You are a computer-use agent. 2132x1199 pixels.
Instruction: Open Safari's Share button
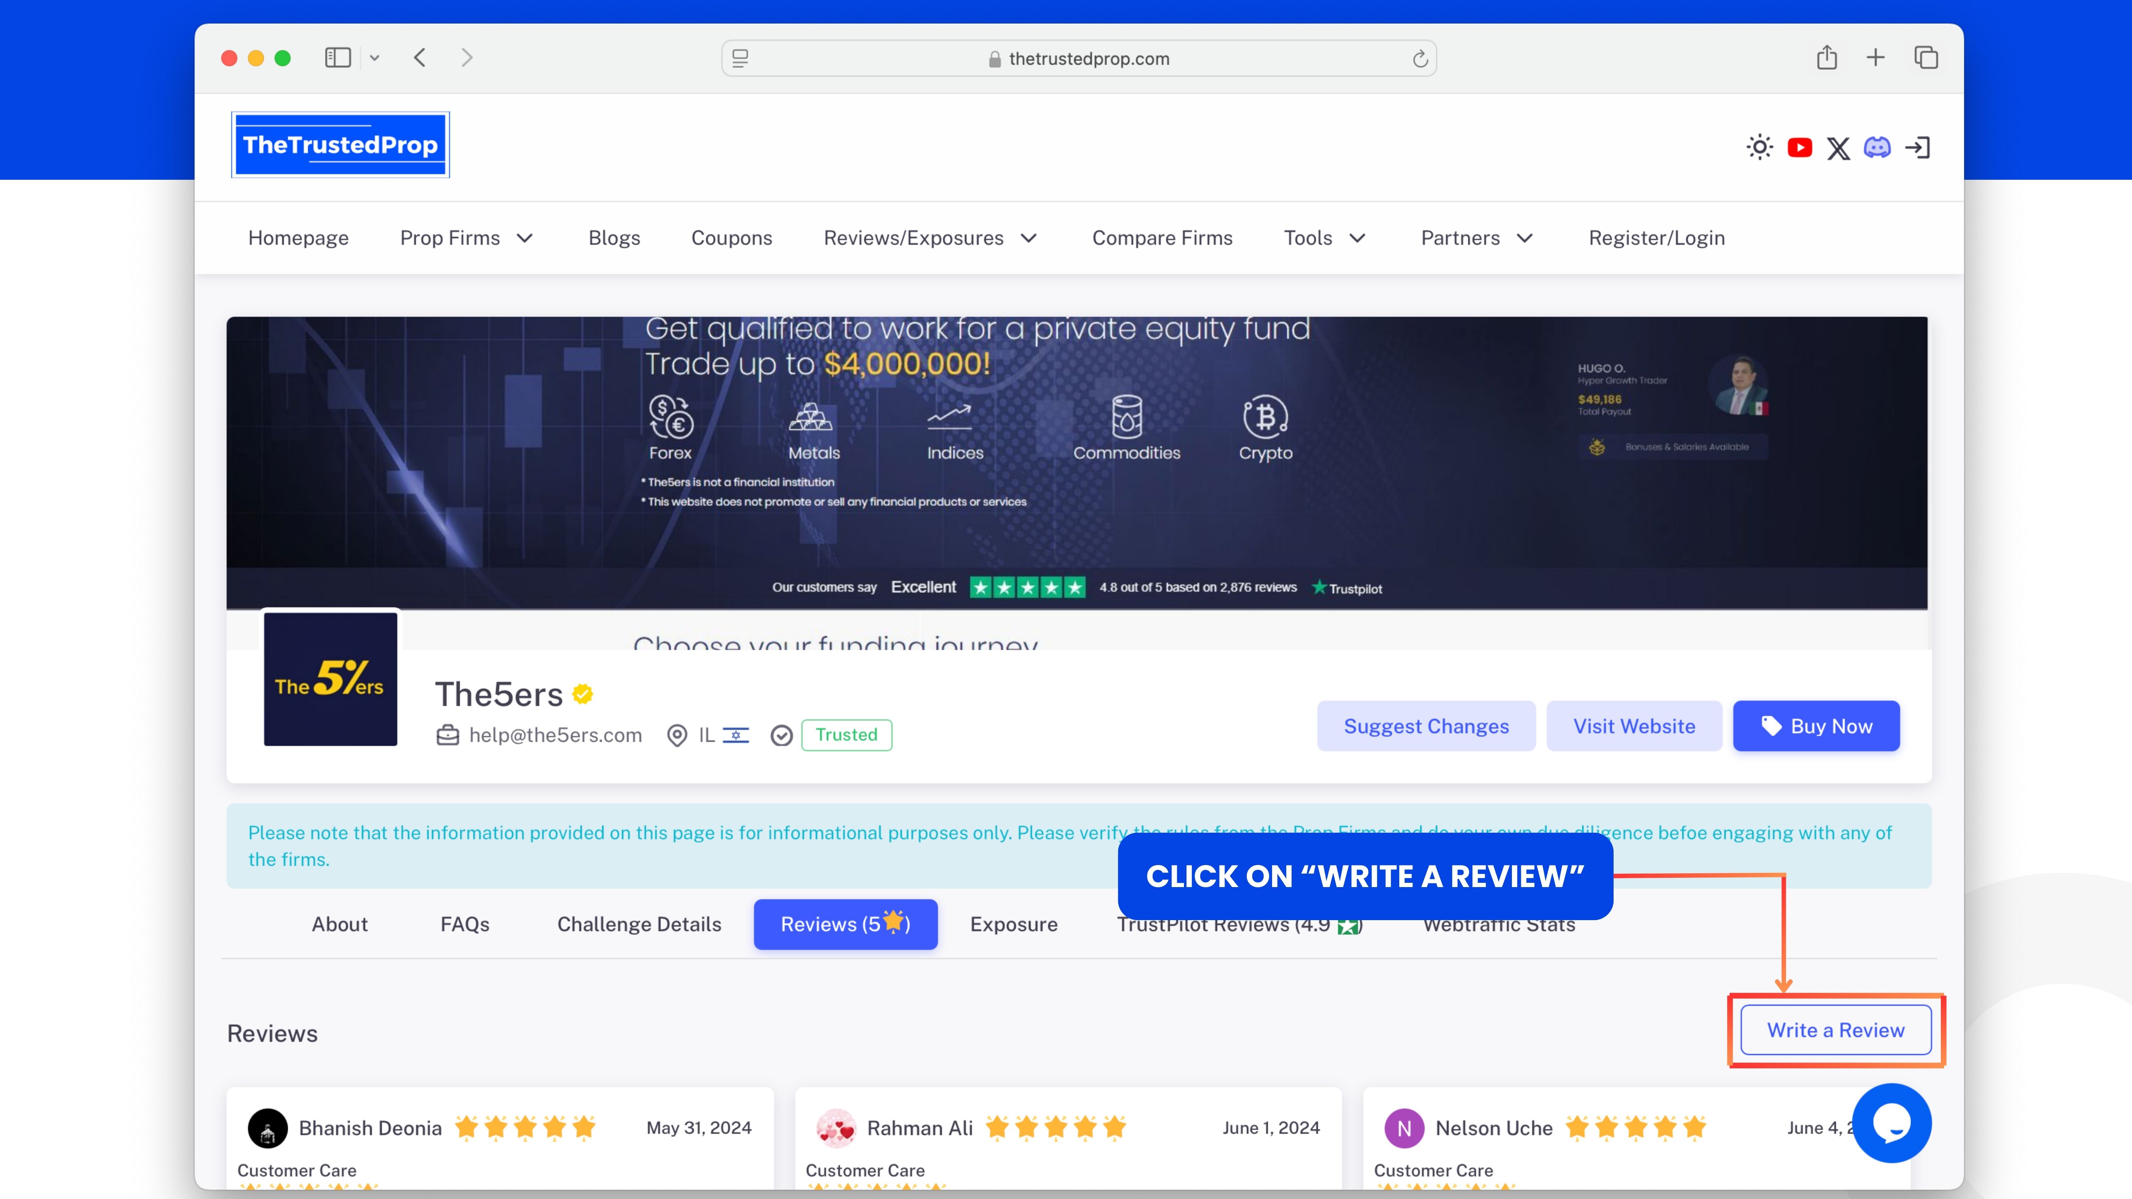click(1827, 57)
